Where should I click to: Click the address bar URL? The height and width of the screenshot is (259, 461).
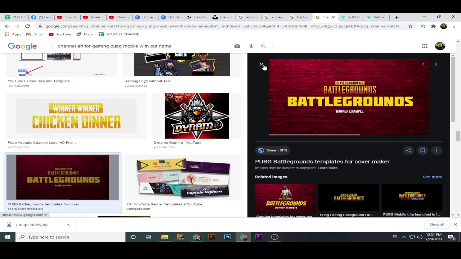(223, 26)
